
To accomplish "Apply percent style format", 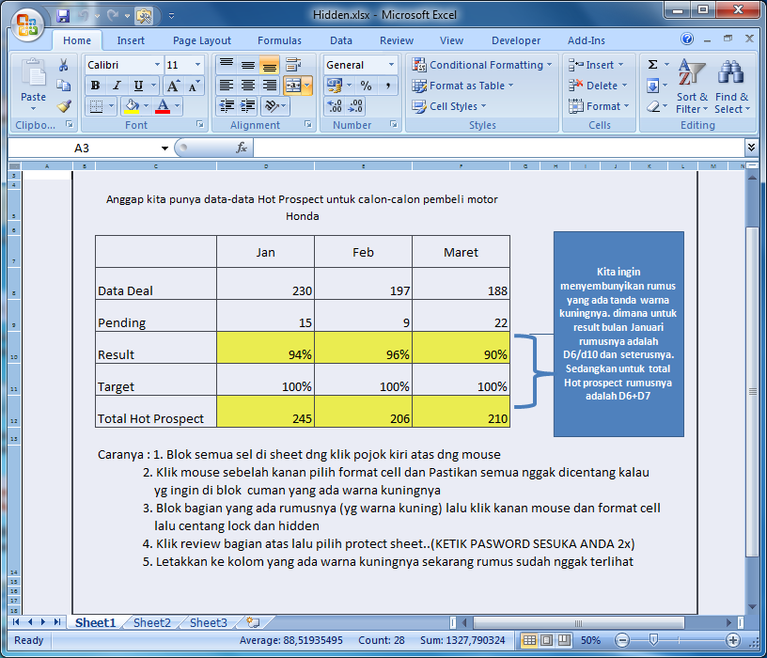I will [x=366, y=86].
